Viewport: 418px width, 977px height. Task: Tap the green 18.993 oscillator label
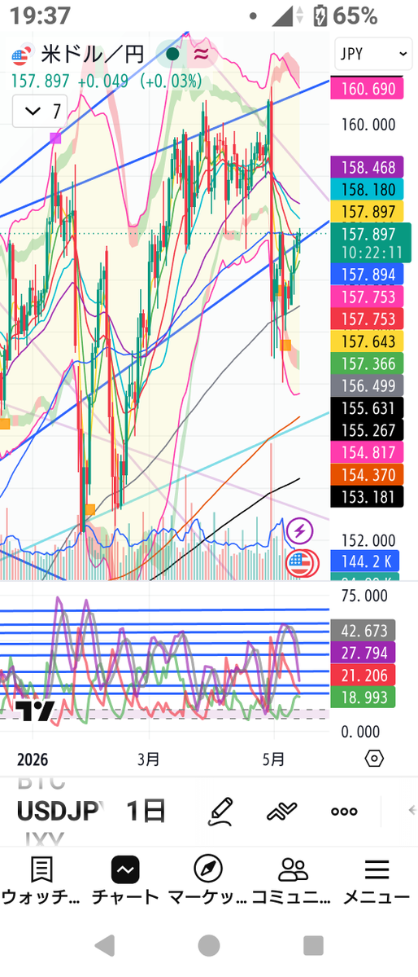[363, 697]
